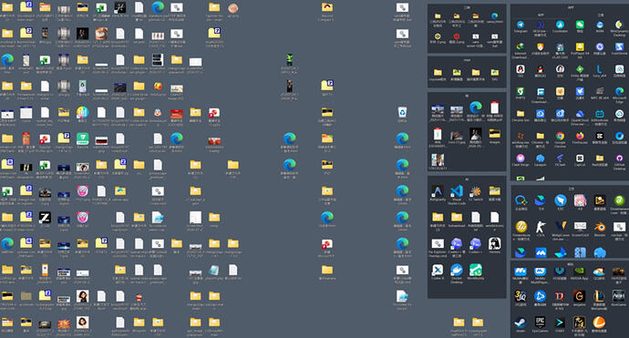
Task: Open the Recycle Bin on desktop
Action: pos(402,112)
